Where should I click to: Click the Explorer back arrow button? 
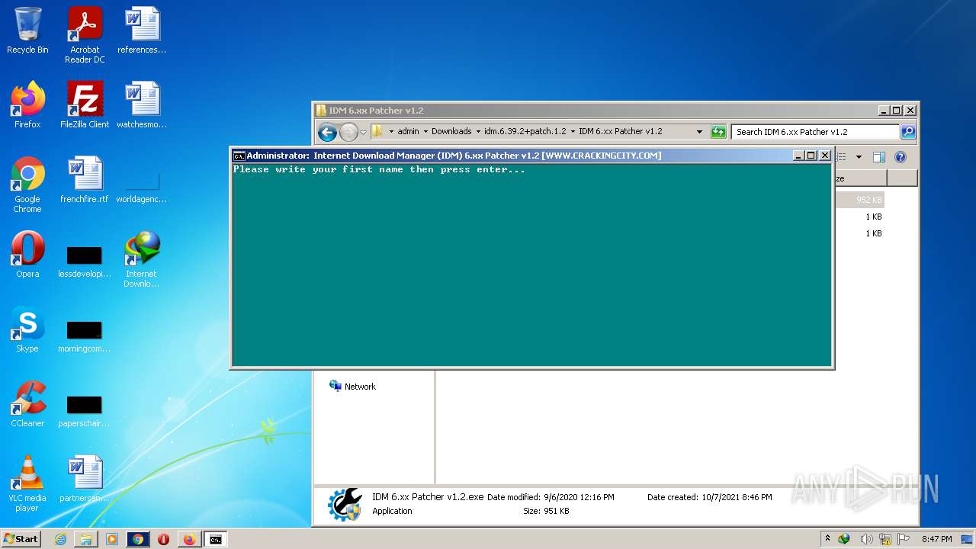327,132
